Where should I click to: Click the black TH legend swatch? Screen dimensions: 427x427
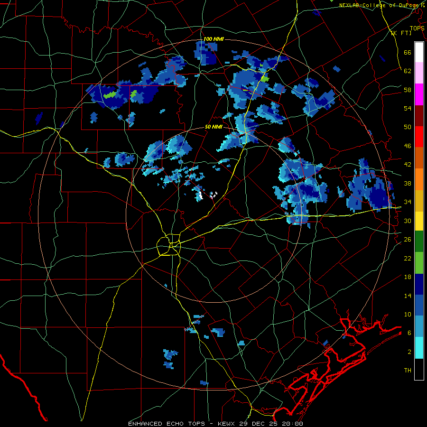[x=419, y=369]
